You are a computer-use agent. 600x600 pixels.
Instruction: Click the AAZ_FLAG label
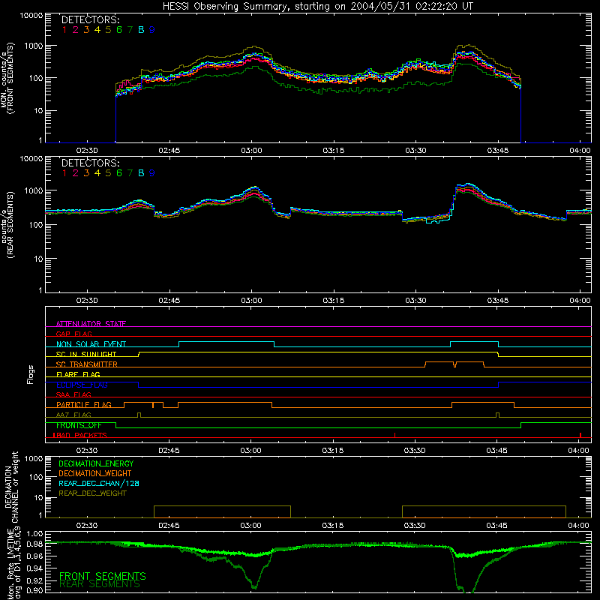point(73,415)
